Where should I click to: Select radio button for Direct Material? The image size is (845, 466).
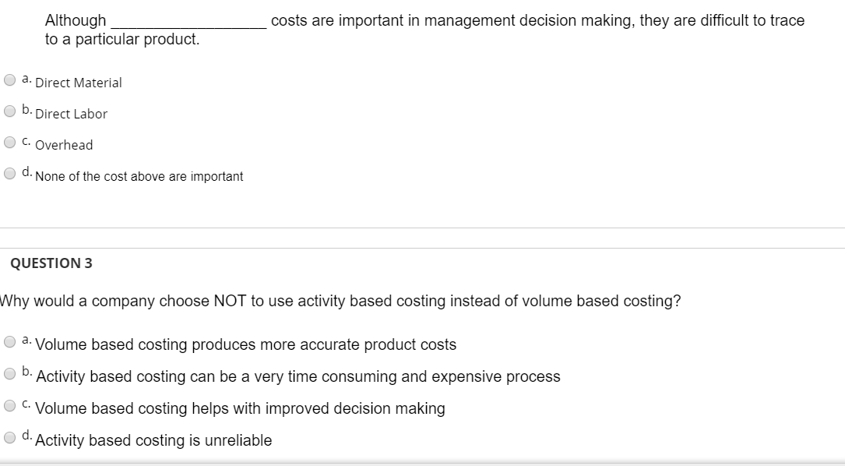click(x=9, y=79)
